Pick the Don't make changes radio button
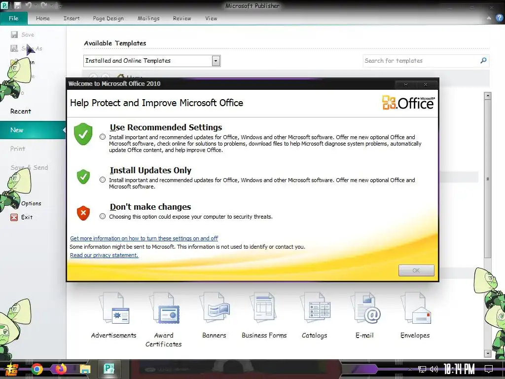Viewport: 505px width, 379px height. click(103, 216)
